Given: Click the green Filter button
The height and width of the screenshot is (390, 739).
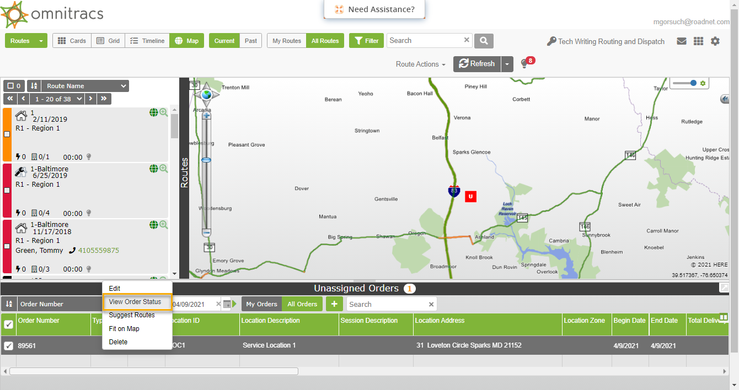Looking at the screenshot, I should click(366, 41).
